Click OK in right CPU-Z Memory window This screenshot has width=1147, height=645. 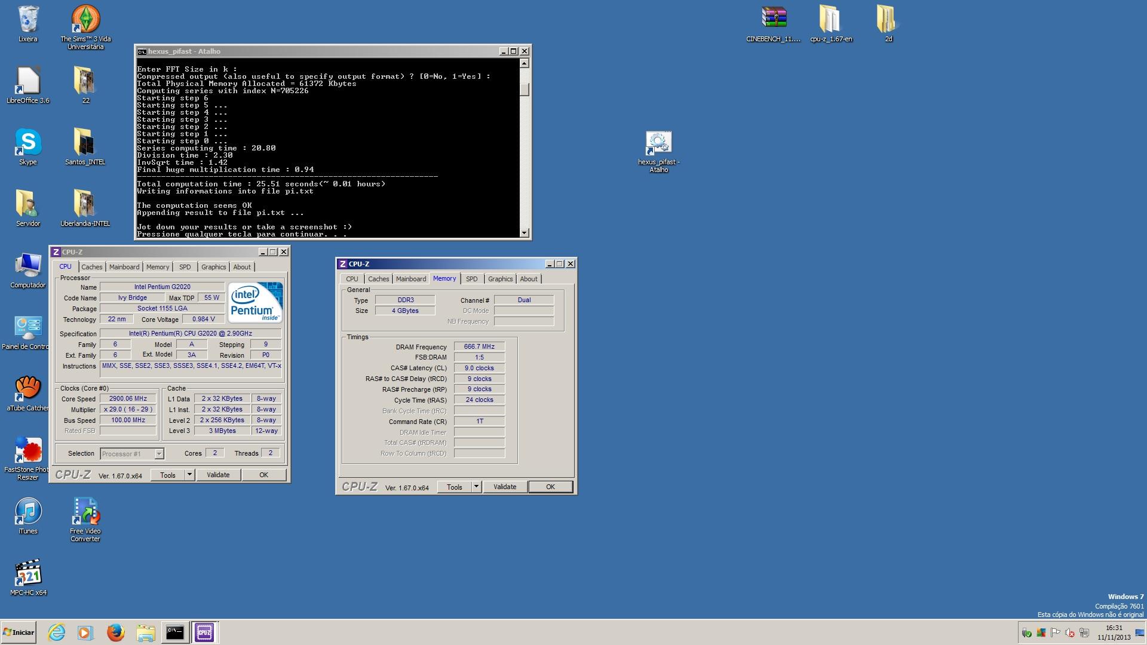point(550,487)
